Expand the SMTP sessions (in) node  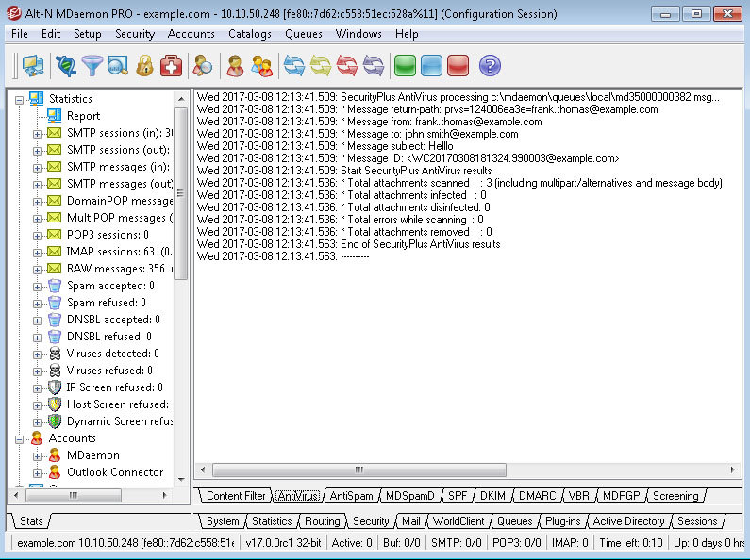point(37,134)
